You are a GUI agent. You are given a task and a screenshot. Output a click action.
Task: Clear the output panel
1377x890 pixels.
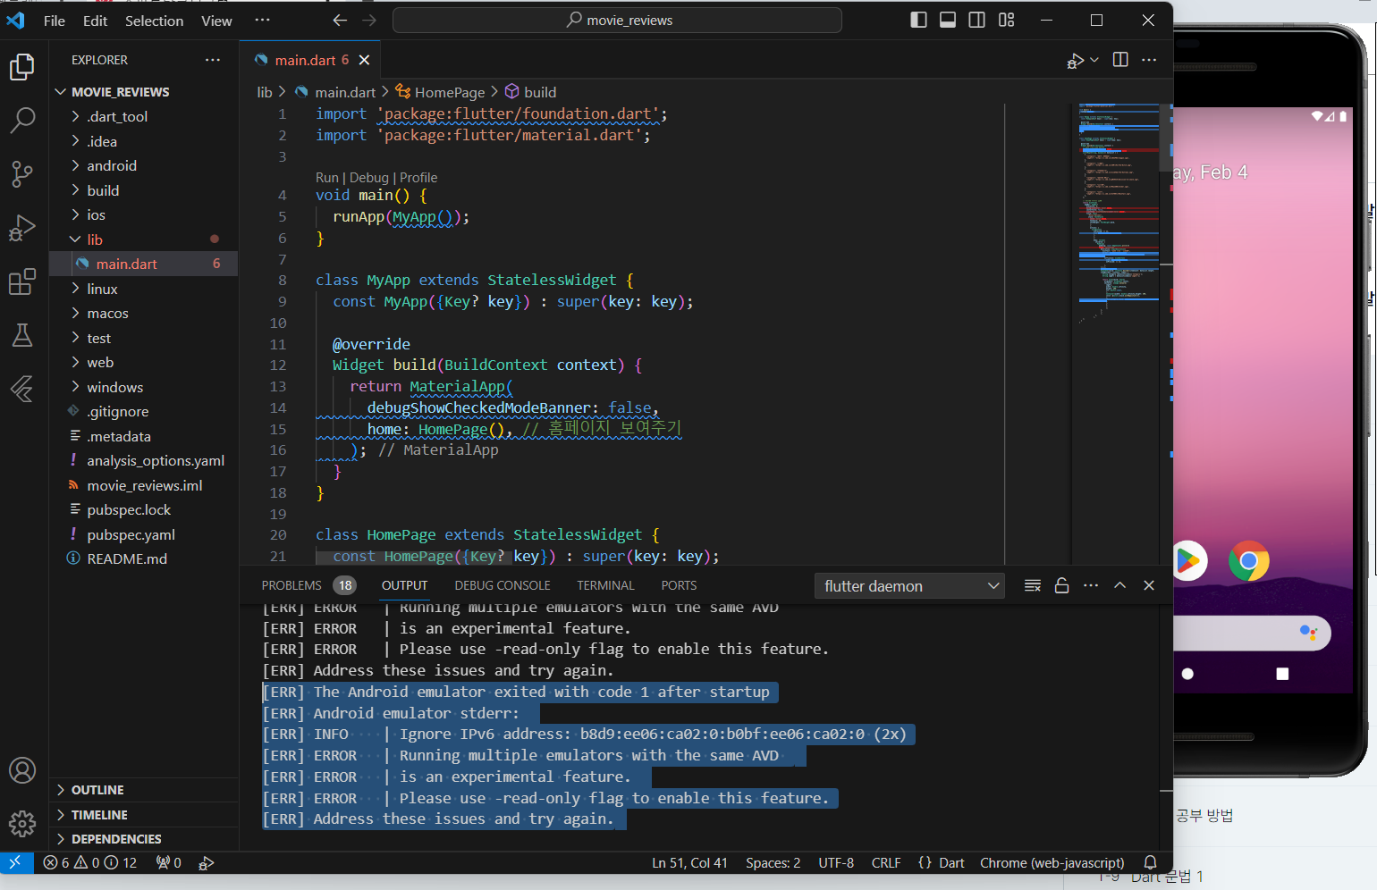coord(1033,585)
